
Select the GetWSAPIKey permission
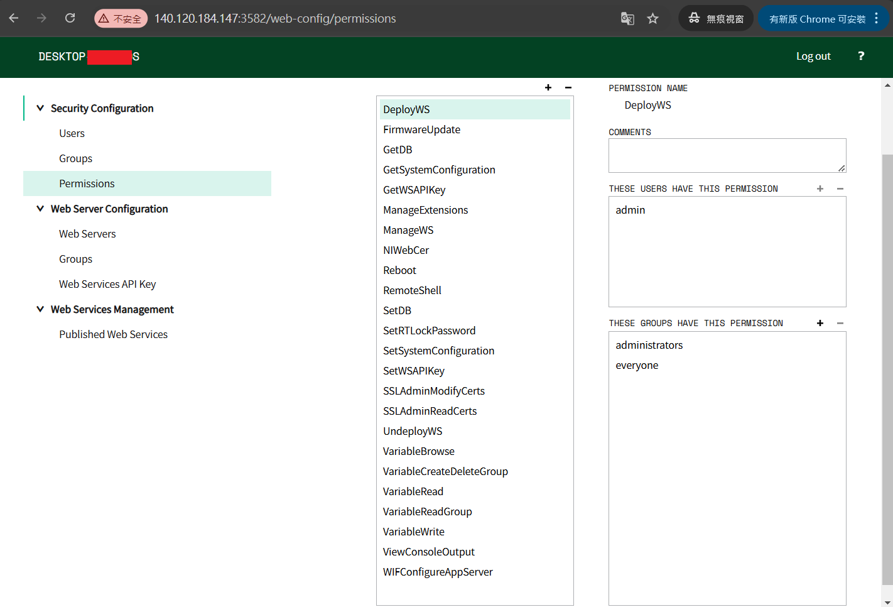[x=475, y=190]
